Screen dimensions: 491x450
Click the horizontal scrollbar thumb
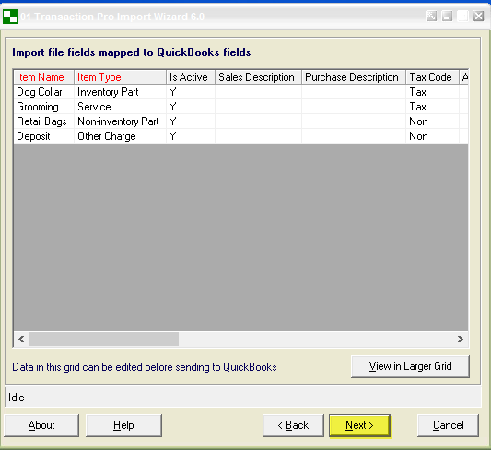pos(104,339)
